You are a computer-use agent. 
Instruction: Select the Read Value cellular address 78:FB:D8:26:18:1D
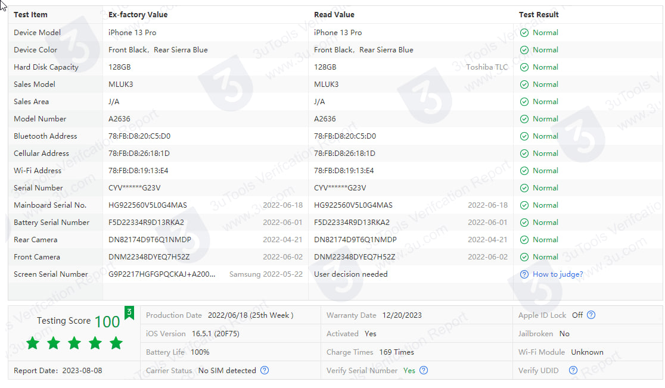(344, 154)
